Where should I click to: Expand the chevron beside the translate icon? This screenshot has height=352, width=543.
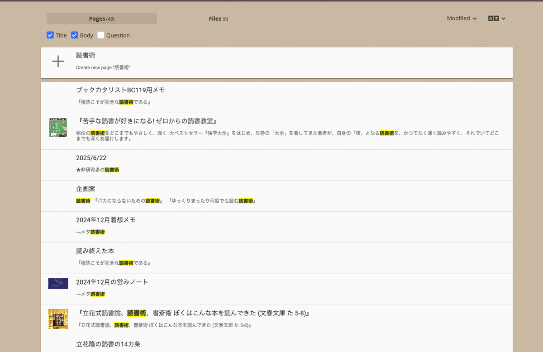pos(503,19)
